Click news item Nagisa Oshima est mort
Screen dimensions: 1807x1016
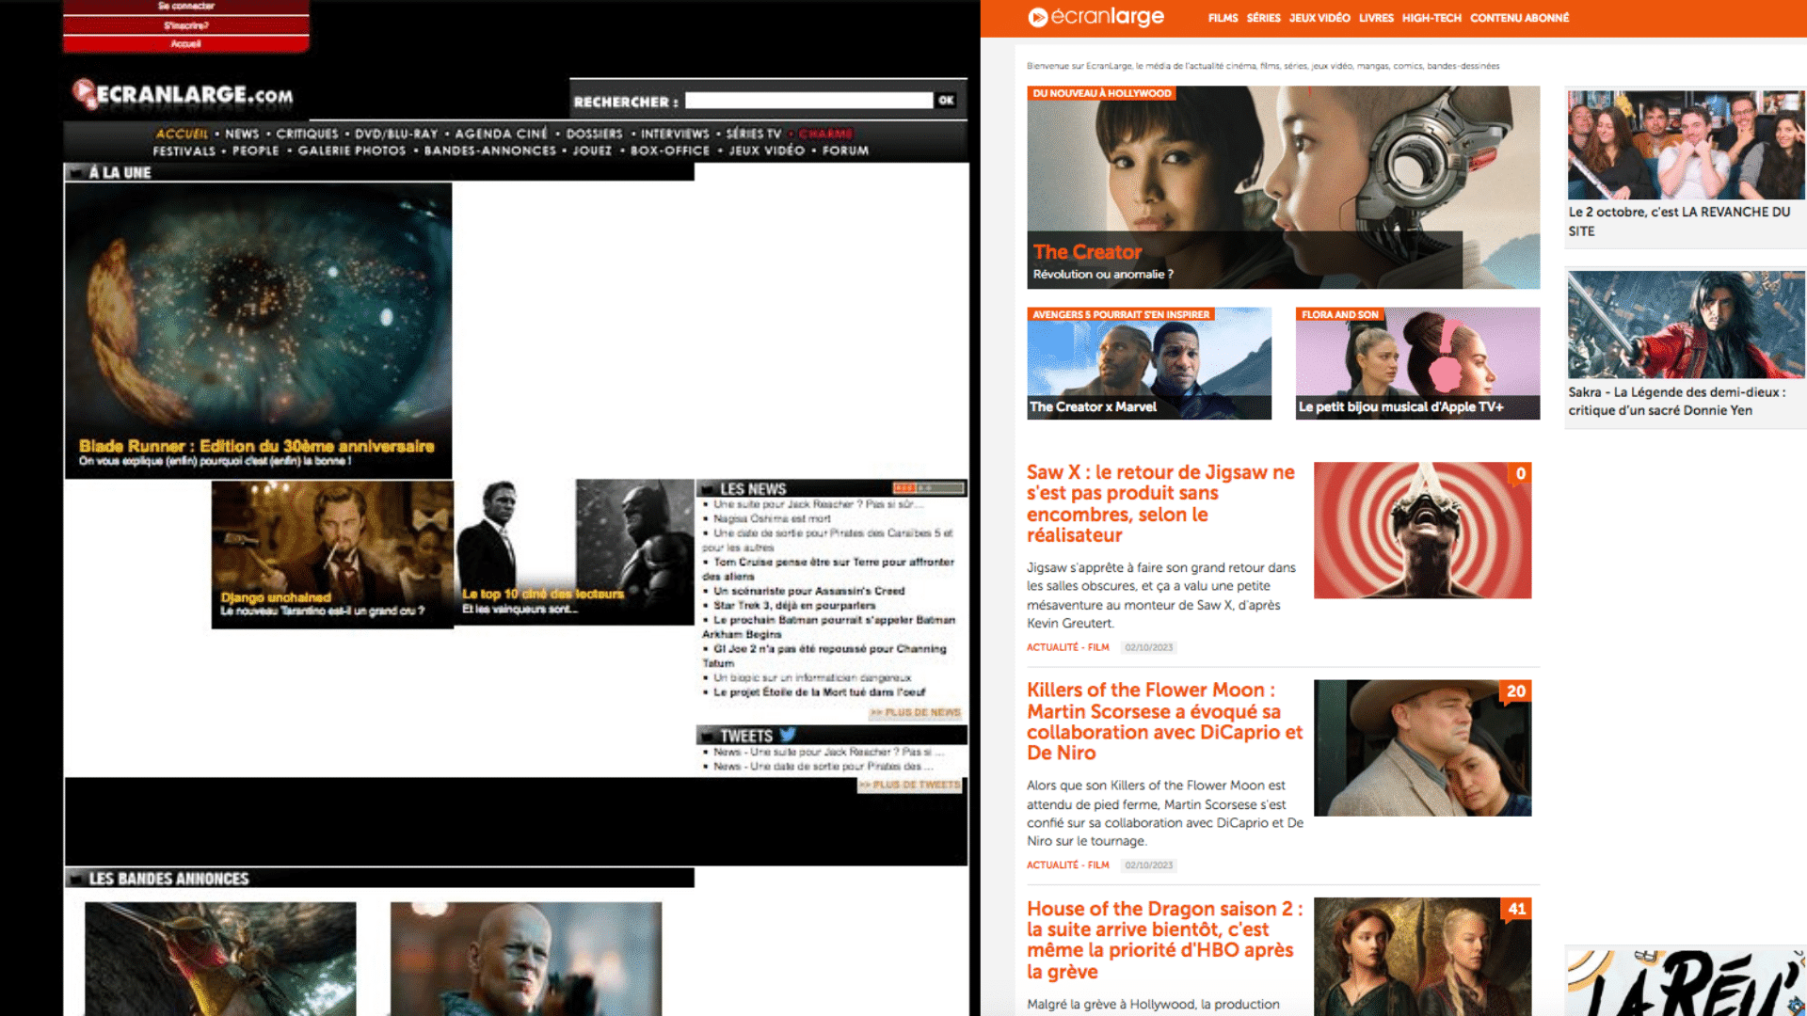[x=772, y=518]
